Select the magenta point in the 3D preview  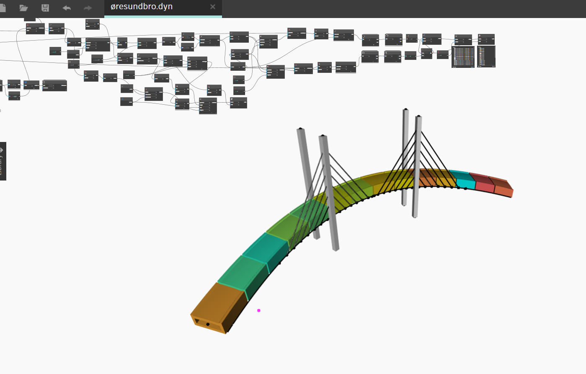click(x=258, y=310)
